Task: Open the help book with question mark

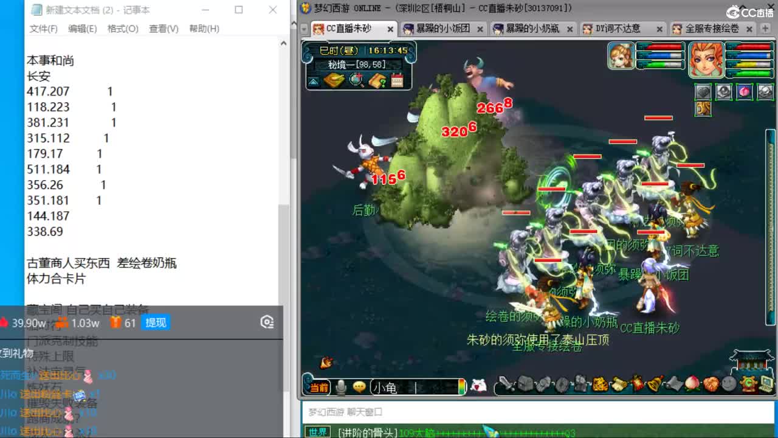Action: 377,80
